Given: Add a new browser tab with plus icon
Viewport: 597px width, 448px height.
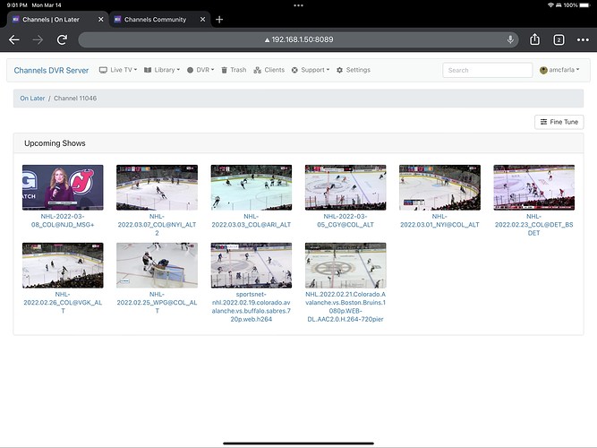Looking at the screenshot, I should pos(219,19).
